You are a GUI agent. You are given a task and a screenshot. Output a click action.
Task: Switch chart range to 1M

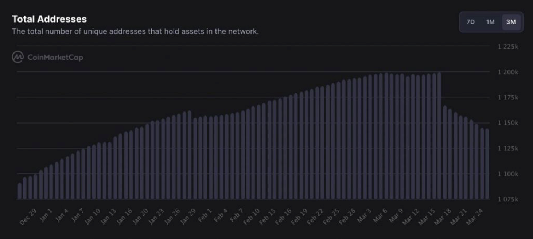(x=490, y=22)
